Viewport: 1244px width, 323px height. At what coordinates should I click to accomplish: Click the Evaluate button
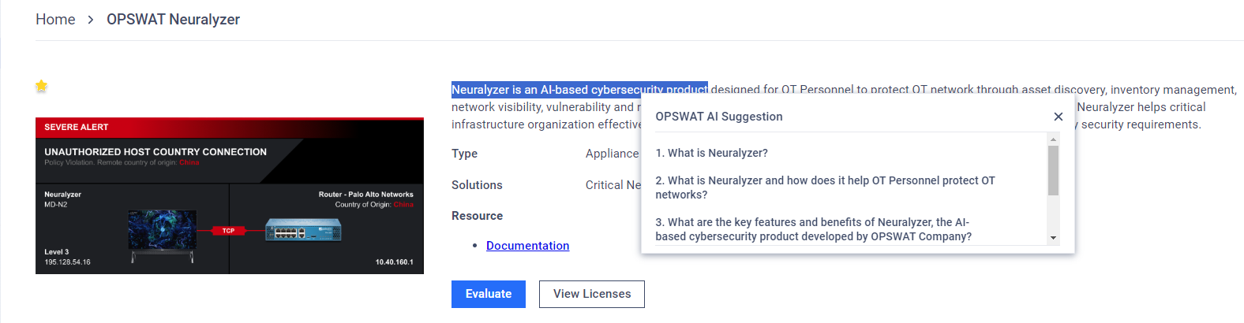click(489, 294)
